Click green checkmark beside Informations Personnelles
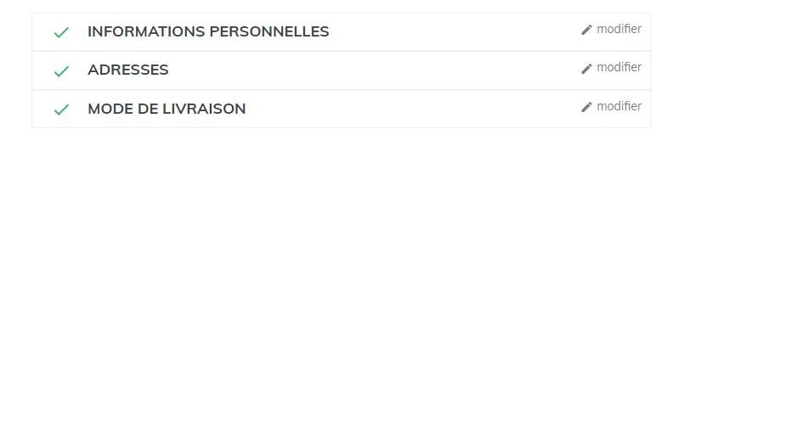The width and height of the screenshot is (803, 421). click(x=61, y=32)
